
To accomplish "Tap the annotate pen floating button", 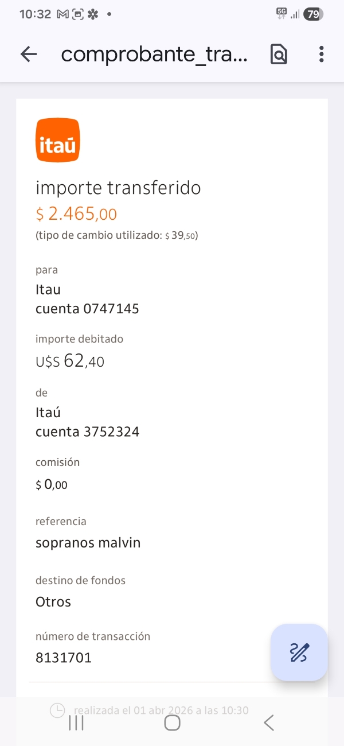I will 299,652.
